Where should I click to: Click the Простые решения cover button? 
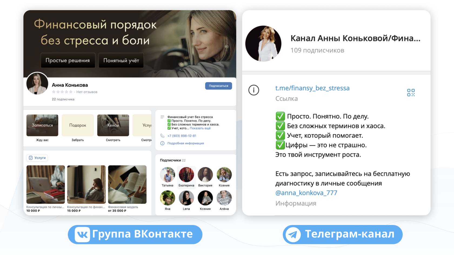[x=68, y=60]
